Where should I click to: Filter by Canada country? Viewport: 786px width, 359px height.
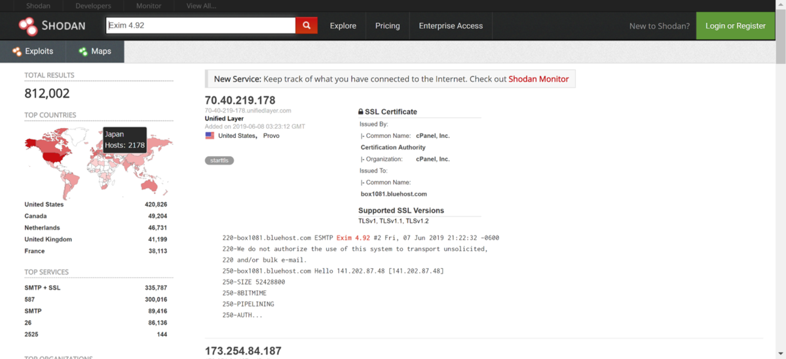click(96, 216)
